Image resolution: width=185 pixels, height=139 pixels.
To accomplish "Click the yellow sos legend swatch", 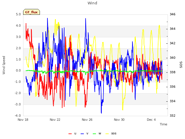I will [107, 134].
